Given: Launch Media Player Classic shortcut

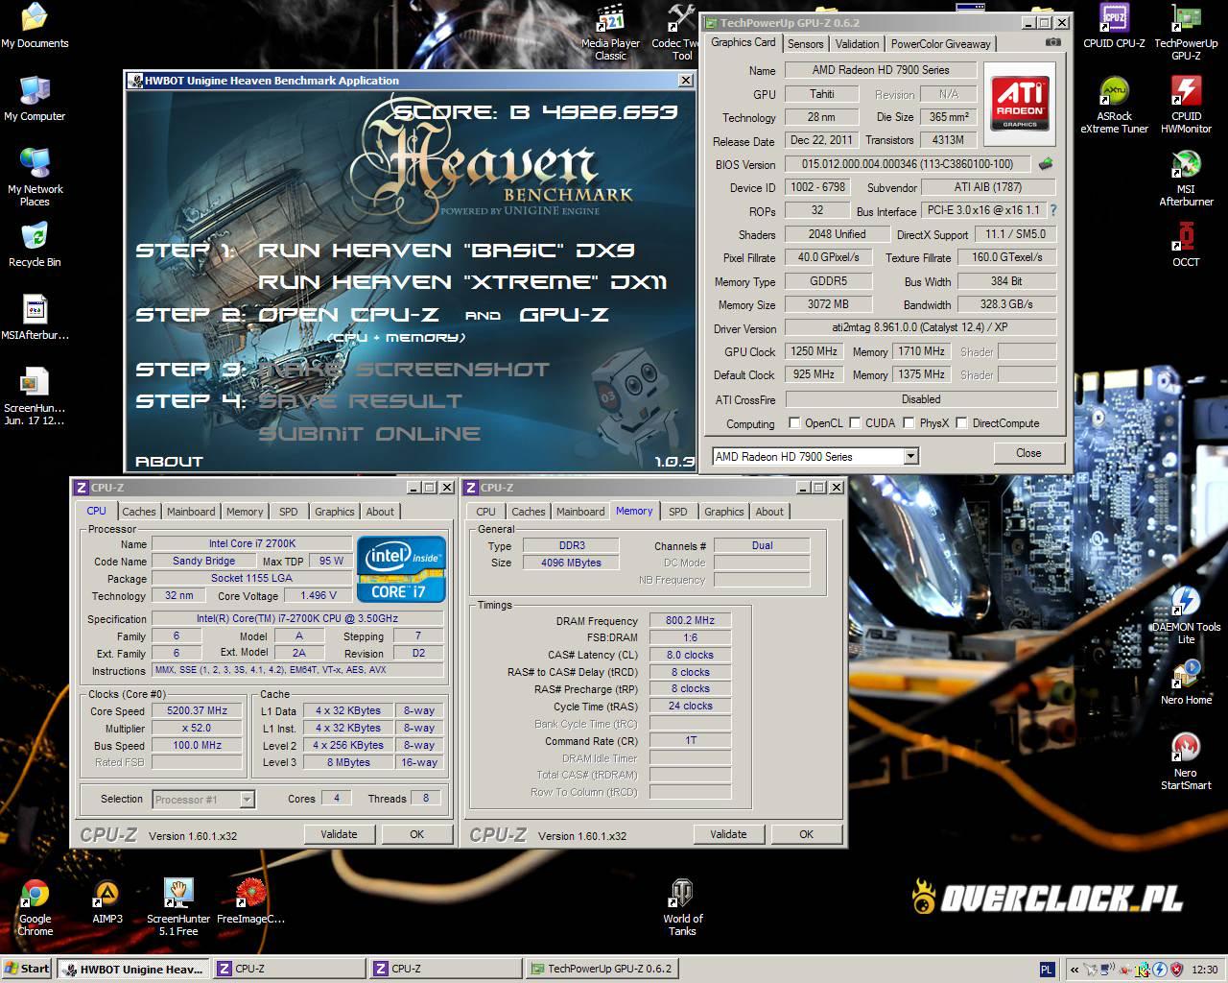Looking at the screenshot, I should [610, 33].
